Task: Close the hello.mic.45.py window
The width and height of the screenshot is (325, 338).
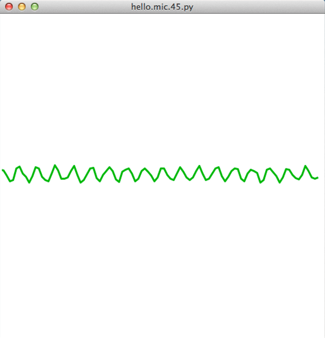Action: click(9, 7)
